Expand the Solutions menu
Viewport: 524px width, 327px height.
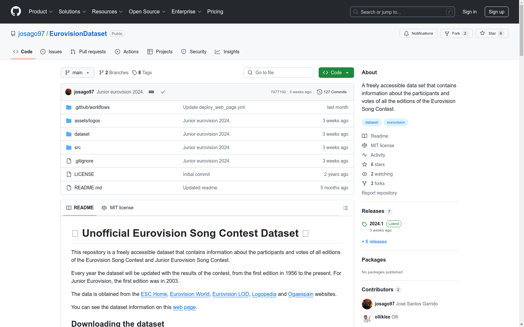[72, 12]
